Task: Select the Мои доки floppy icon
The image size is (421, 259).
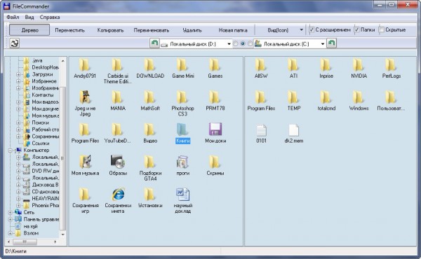Action: (x=215, y=129)
